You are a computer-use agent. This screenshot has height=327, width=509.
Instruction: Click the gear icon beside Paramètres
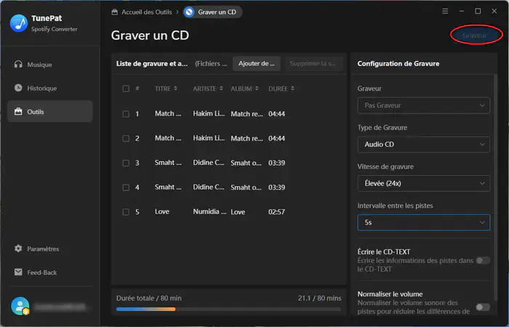pyautogui.click(x=18, y=249)
